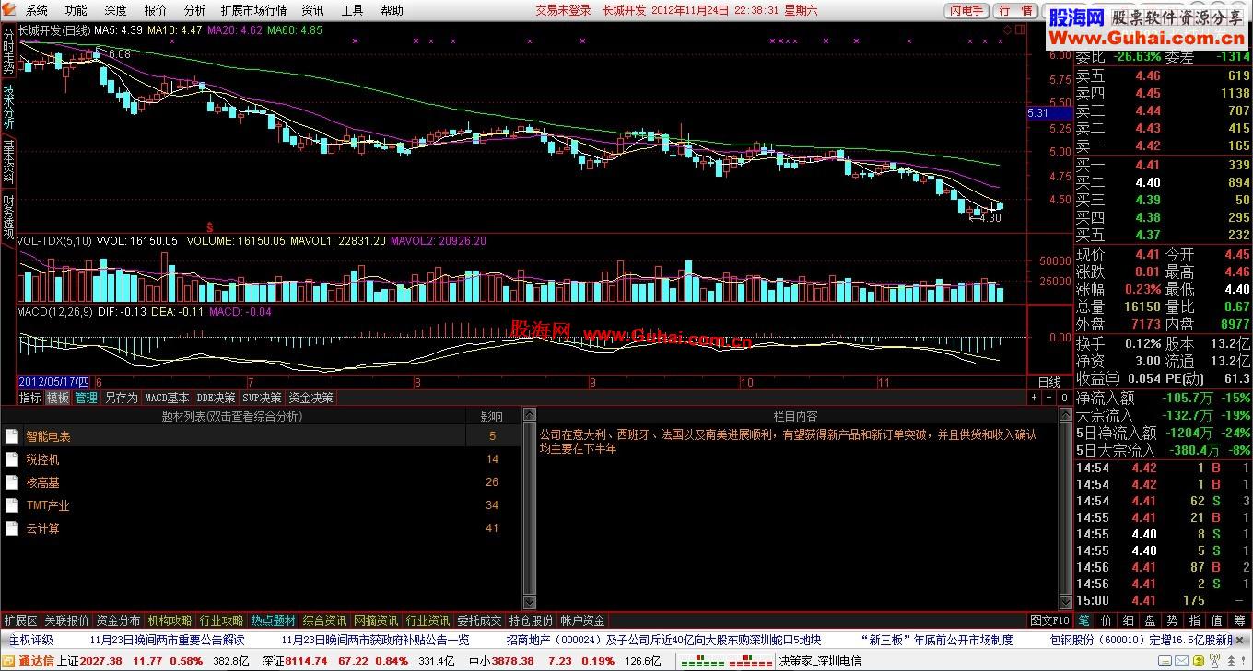
Task: Select the MACD基本 template tab
Action: click(x=167, y=398)
